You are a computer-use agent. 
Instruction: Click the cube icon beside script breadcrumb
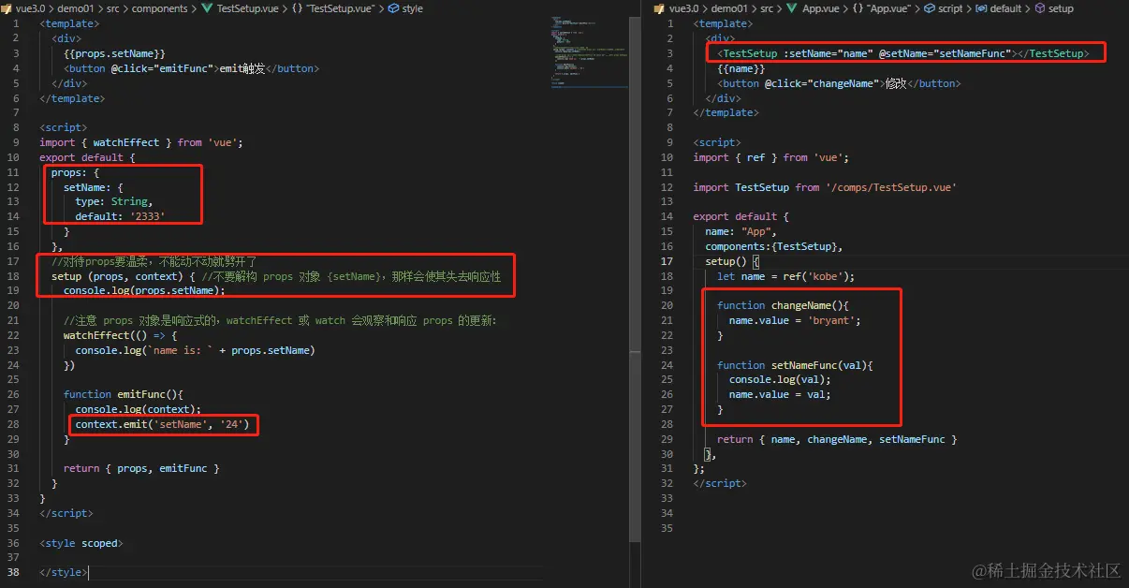(930, 8)
